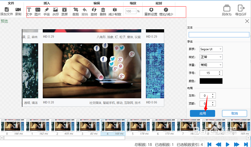Click the 文本 text input field
Image resolution: width=251 pixels, height=147 pixels.
coord(219,35)
